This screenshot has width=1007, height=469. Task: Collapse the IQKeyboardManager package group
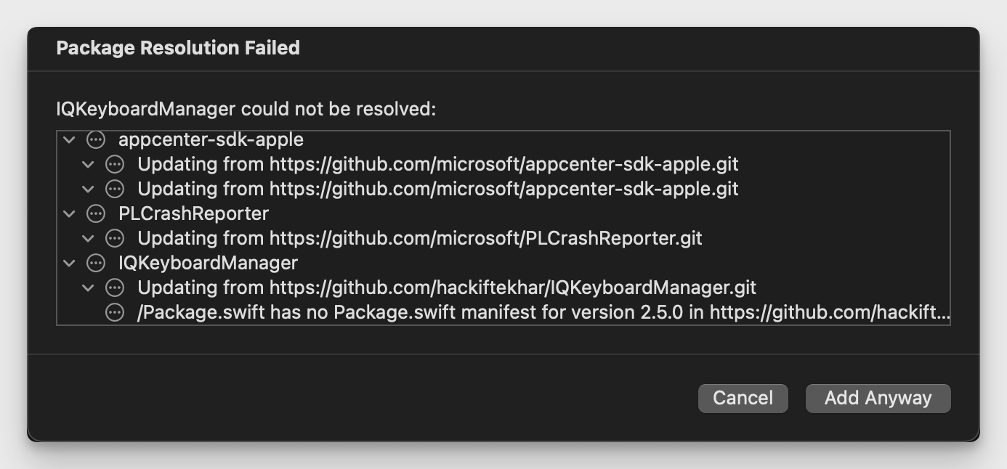tap(70, 263)
